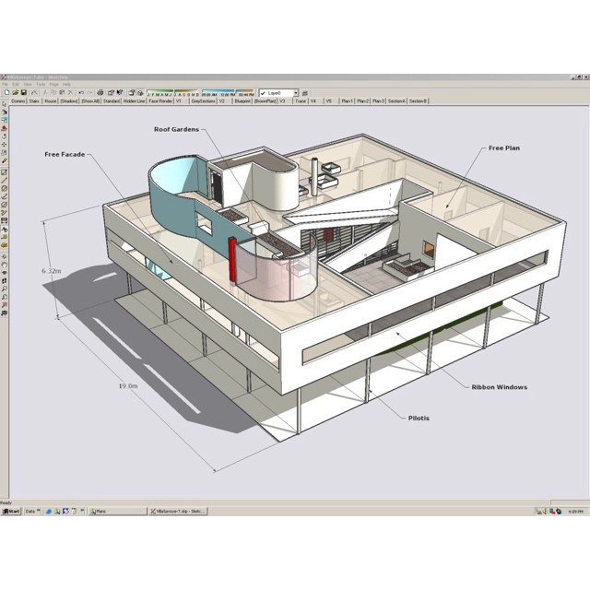
Task: Click the Start button
Action: point(11,511)
